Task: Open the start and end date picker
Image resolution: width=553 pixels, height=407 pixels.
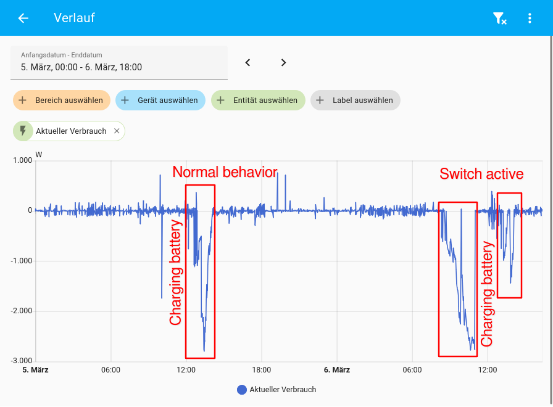Action: click(x=119, y=62)
